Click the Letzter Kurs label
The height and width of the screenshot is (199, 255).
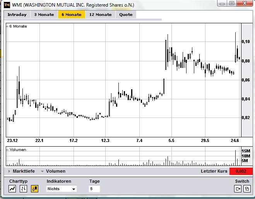click(214, 171)
